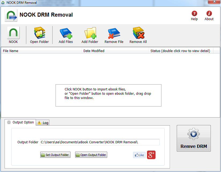Click the NOOK DRM Removal logo icon
This screenshot has height=172, width=221.
pyautogui.click(x=11, y=15)
